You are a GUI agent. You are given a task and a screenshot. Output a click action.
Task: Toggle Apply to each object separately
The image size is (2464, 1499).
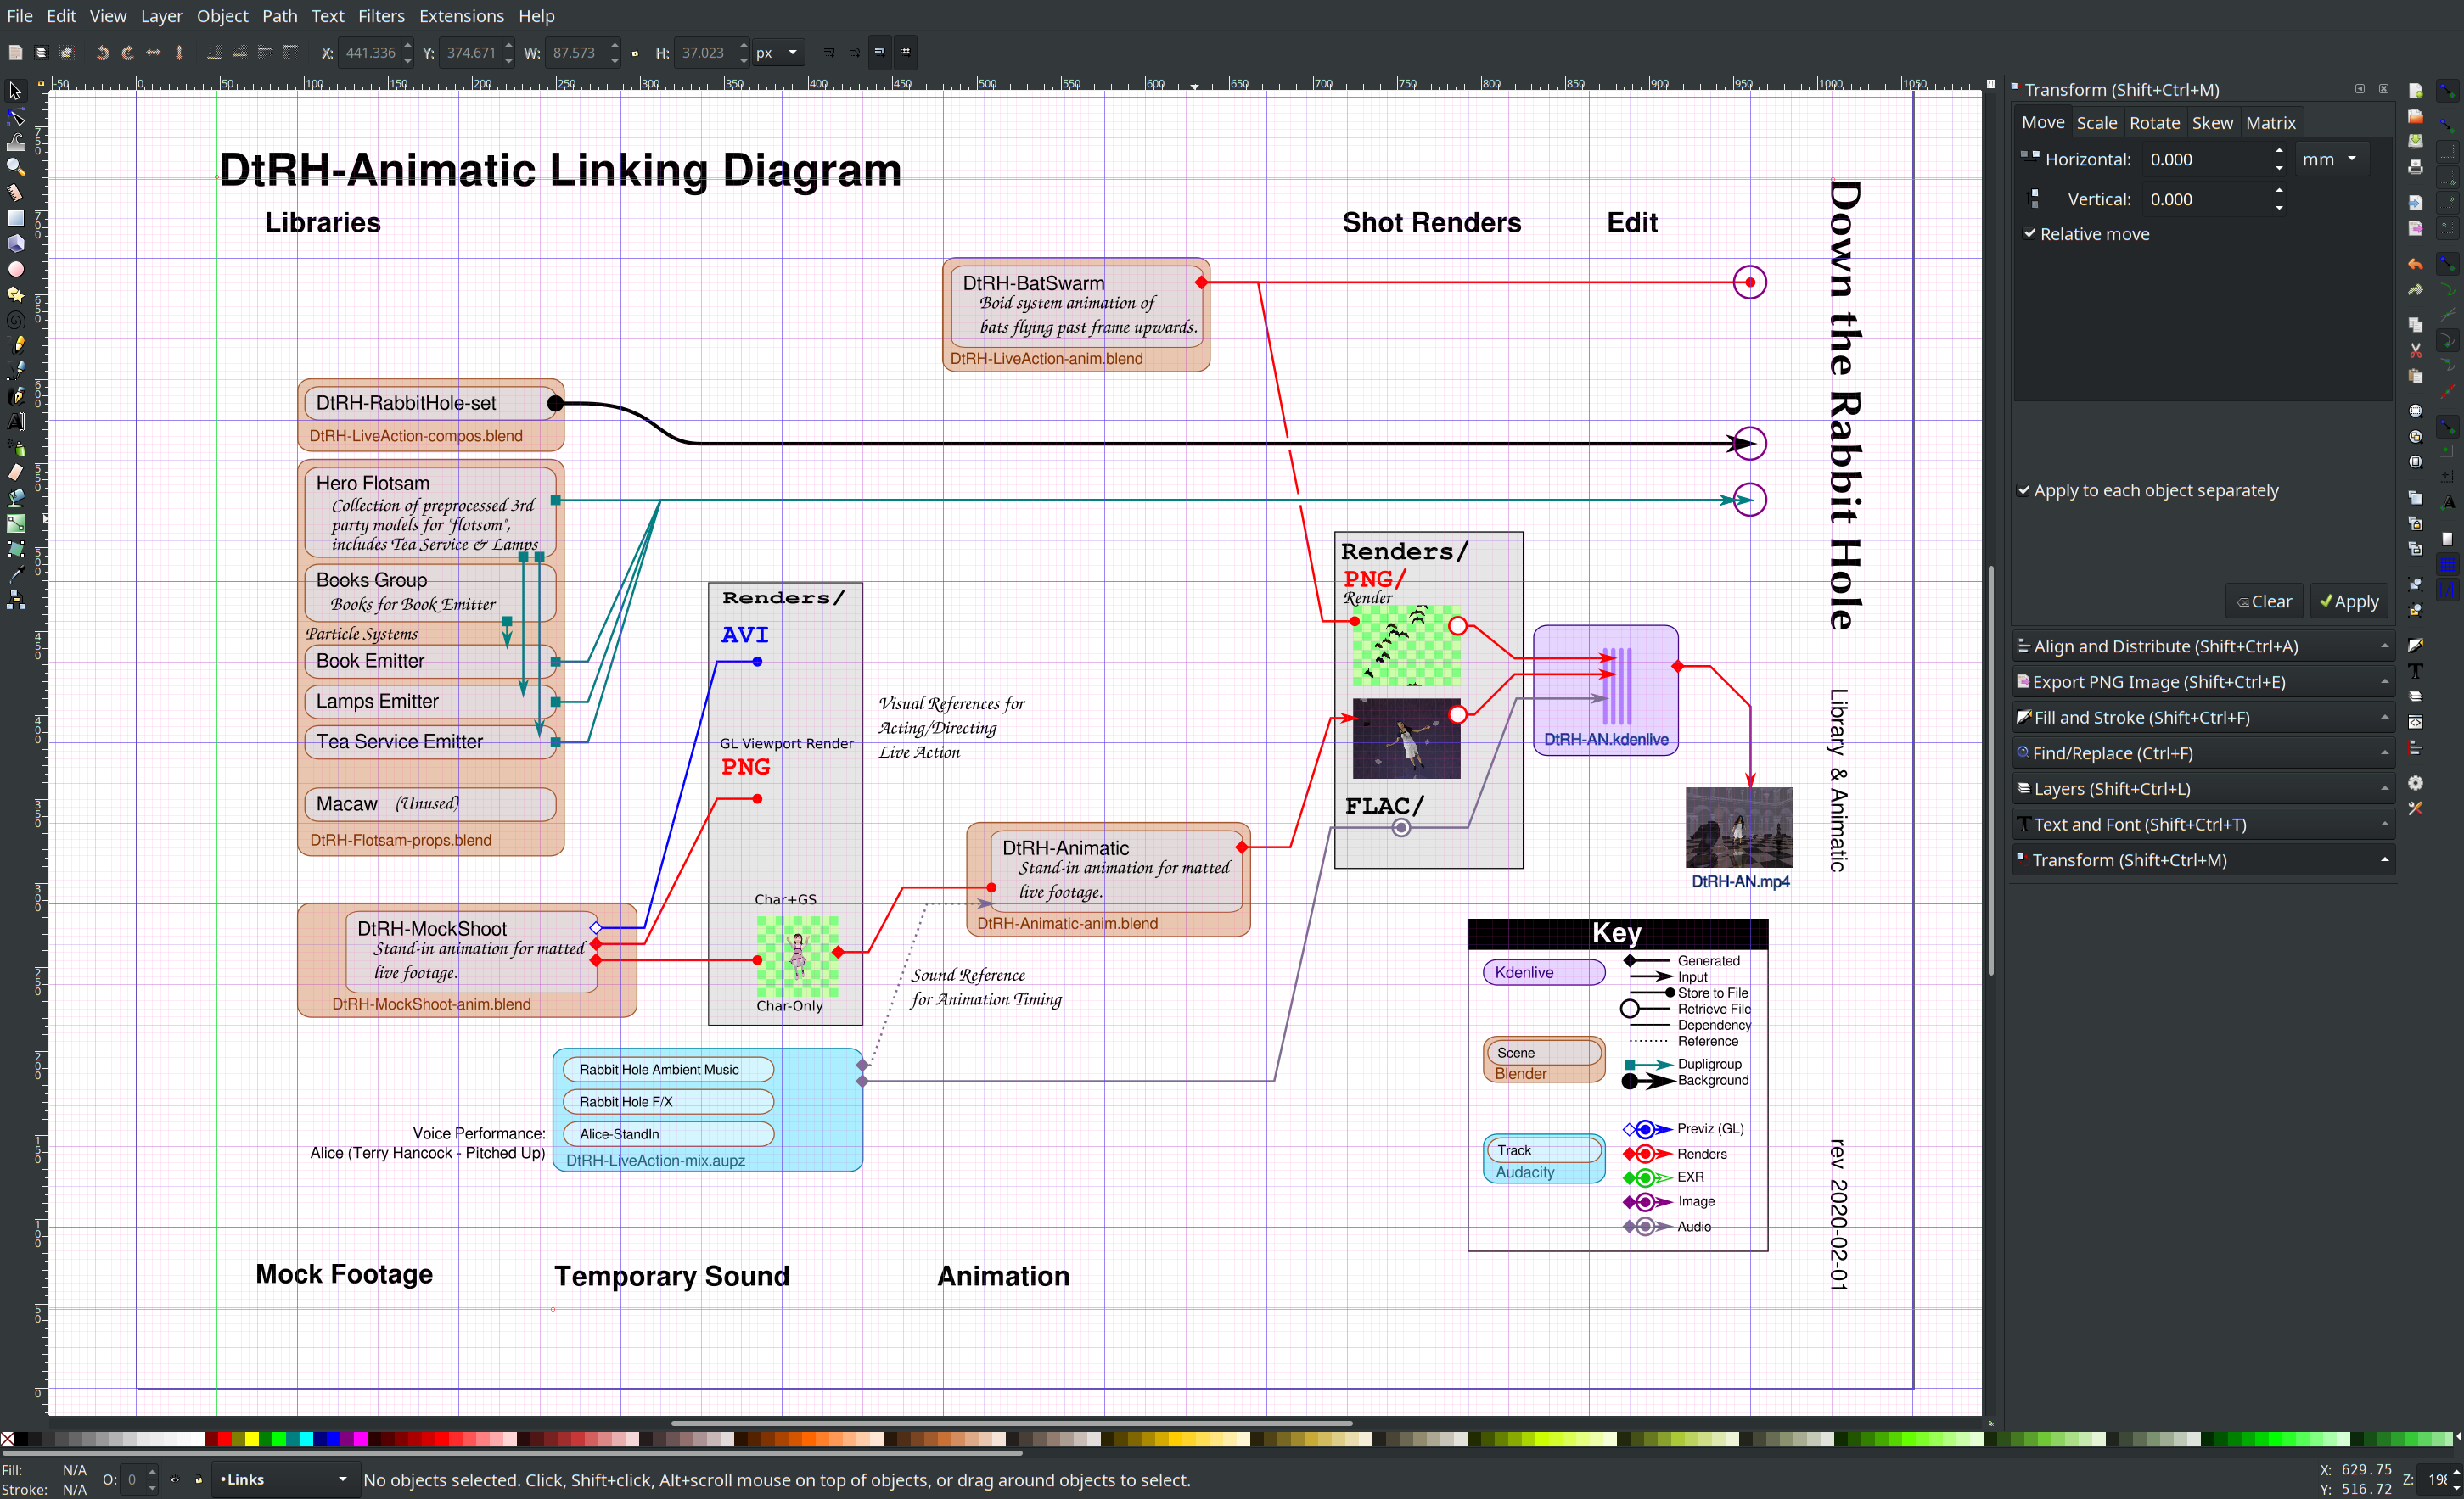[x=2023, y=490]
